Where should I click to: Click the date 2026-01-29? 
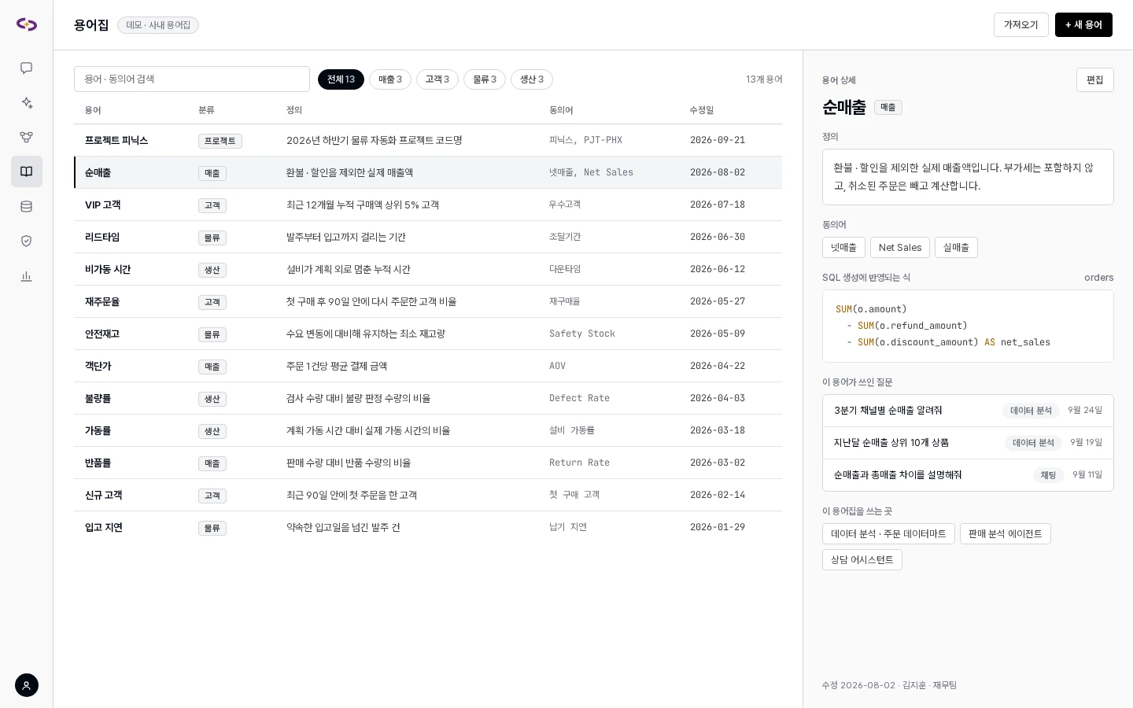coord(718,527)
